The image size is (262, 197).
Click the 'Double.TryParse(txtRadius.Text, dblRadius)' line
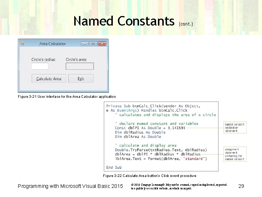(161, 150)
